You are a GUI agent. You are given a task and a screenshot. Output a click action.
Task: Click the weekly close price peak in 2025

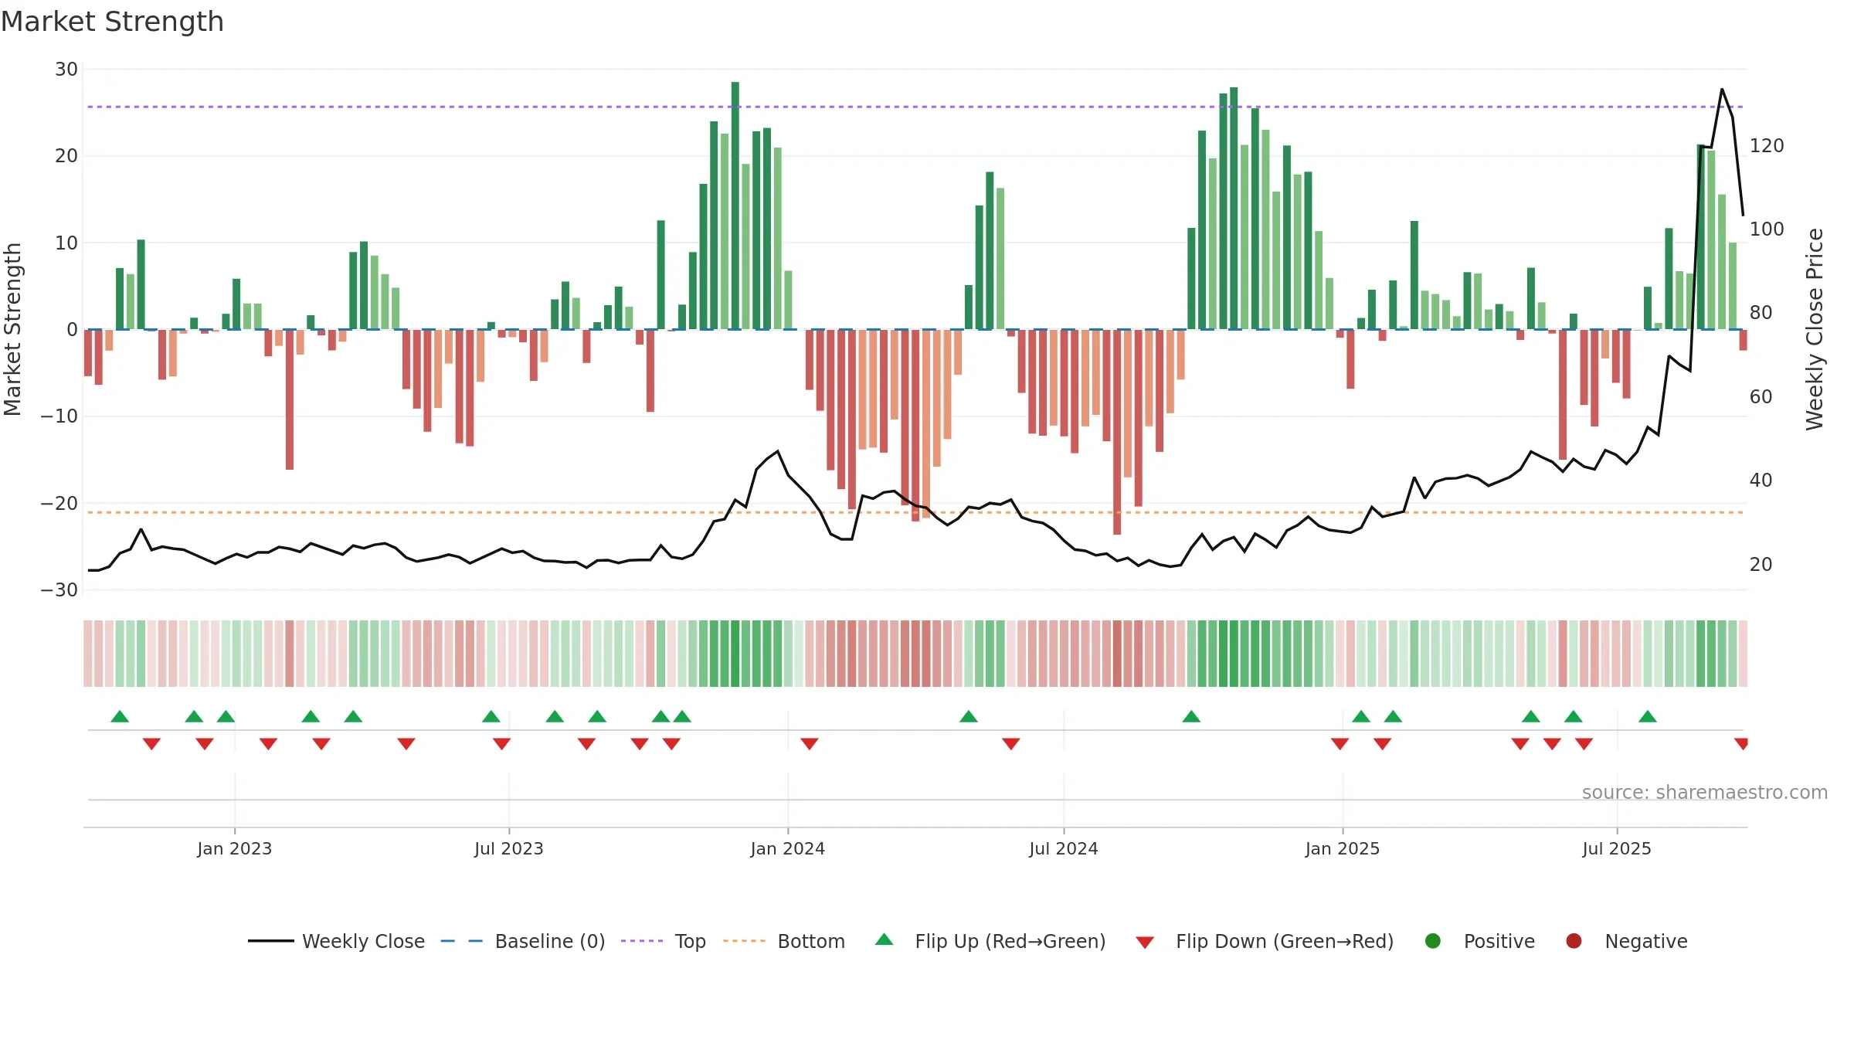[x=1722, y=90]
